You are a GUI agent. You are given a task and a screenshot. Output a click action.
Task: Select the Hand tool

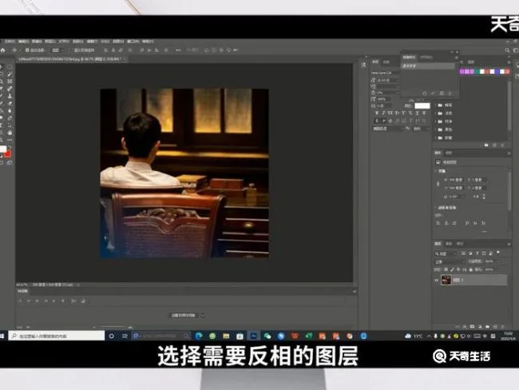[x=10, y=133]
